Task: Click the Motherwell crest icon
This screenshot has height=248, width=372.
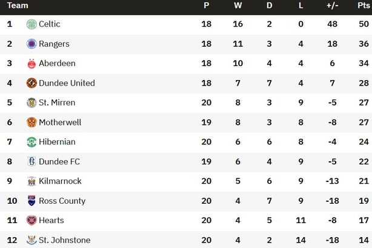Action: 32,122
